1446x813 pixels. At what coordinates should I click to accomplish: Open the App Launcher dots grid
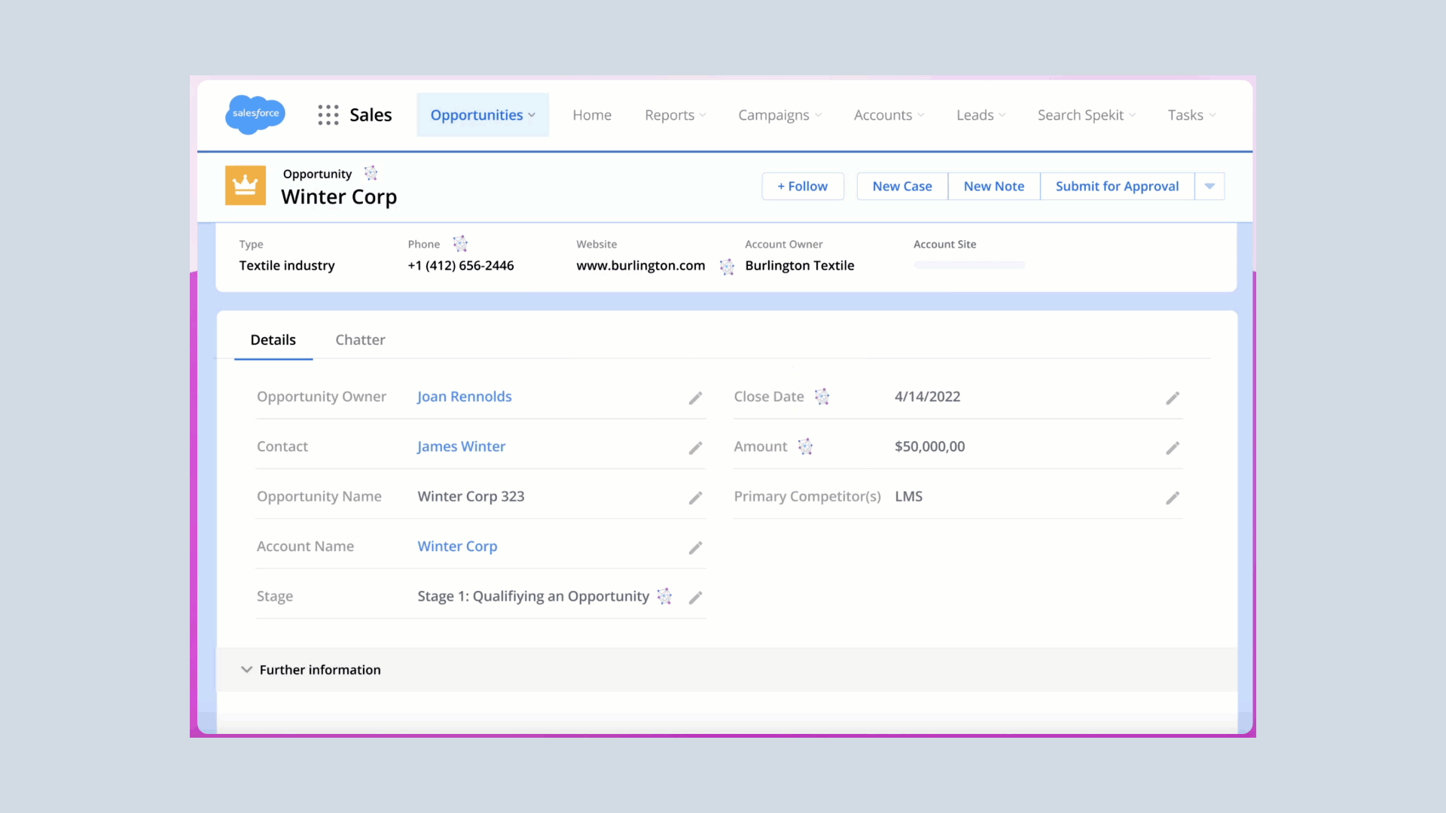point(328,115)
